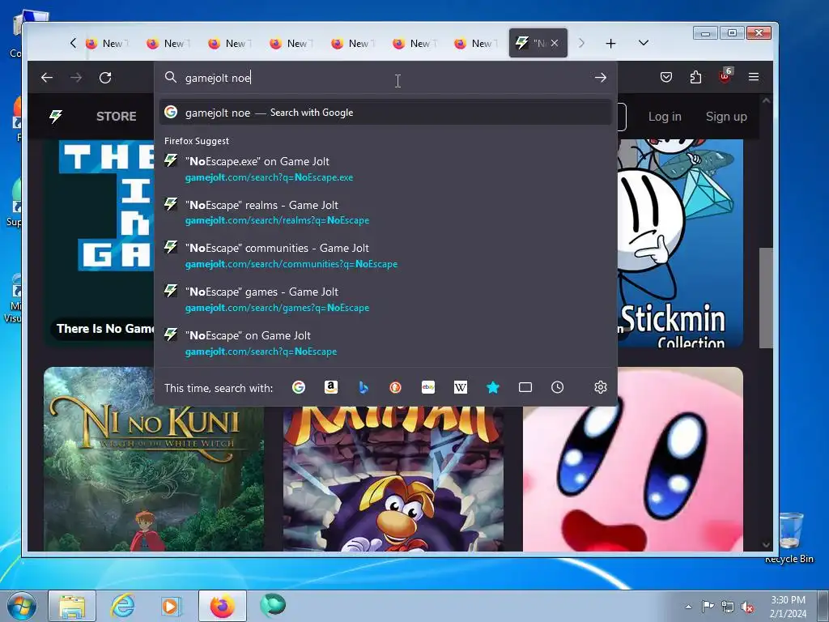Screen dimensions: 829x622
Task: Search this time with Wikipedia icon
Action: 461,388
